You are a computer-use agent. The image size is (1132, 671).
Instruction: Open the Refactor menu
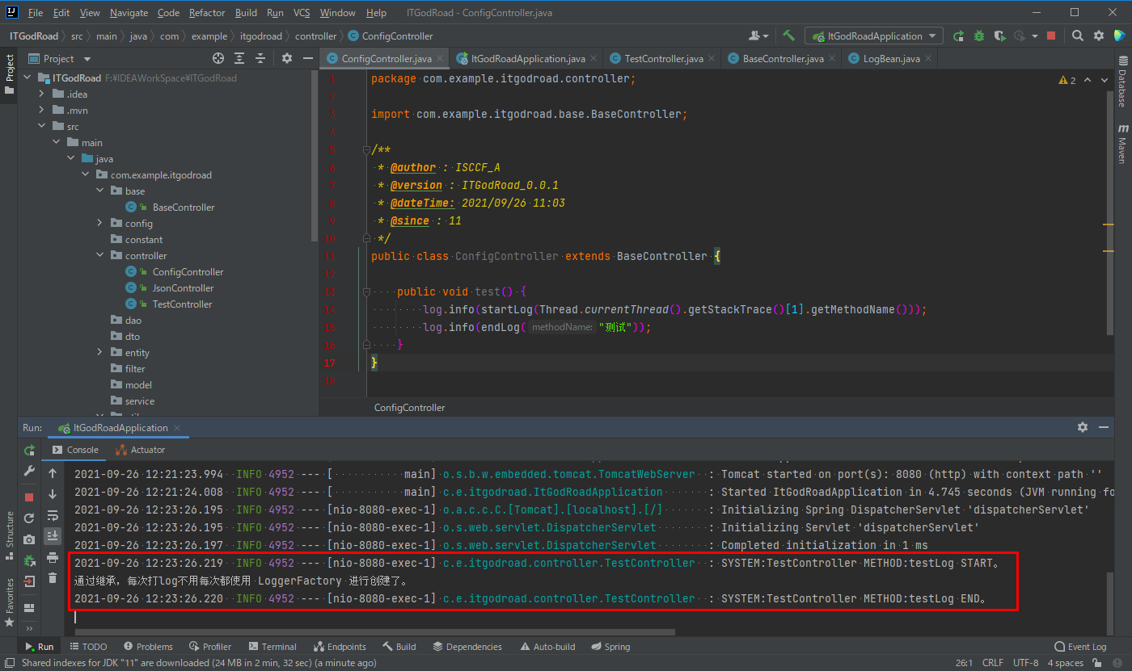[x=207, y=13]
